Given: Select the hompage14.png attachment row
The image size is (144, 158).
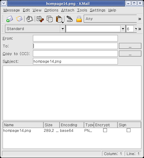Looking at the screenshot, I should pos(72,131).
